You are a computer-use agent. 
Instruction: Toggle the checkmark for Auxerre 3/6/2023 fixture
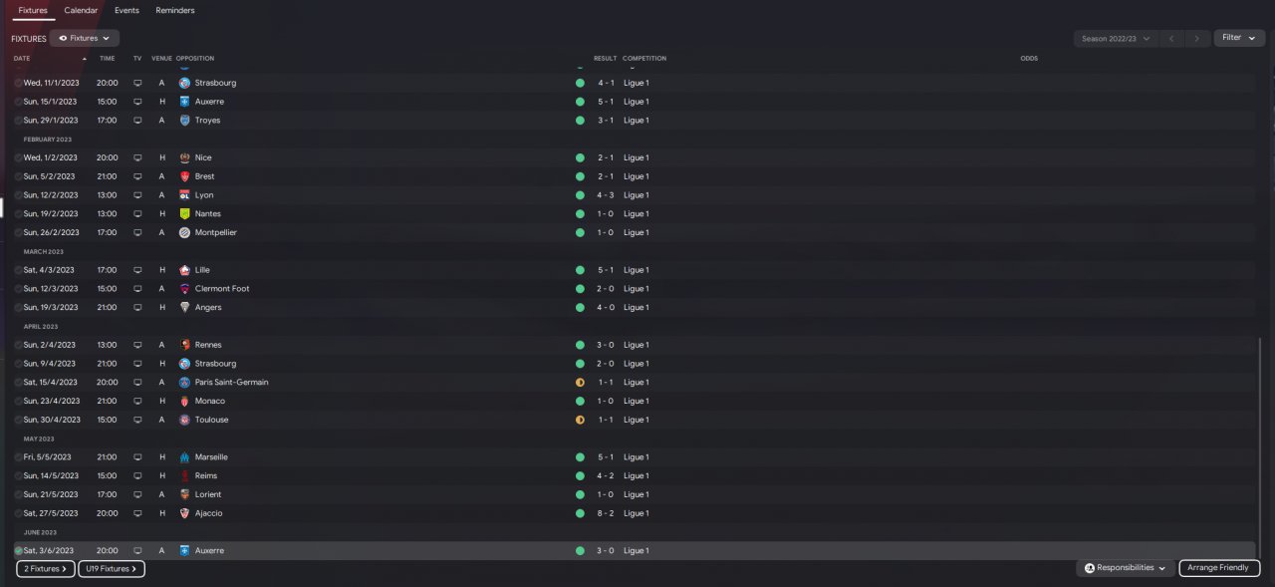point(18,551)
